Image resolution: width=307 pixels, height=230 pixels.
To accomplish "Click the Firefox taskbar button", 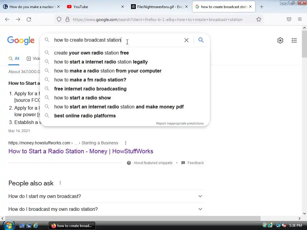I will tap(72, 226).
